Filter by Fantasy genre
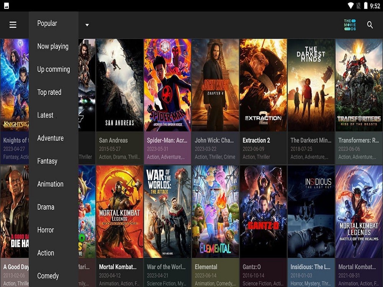The image size is (383, 287). (x=47, y=161)
